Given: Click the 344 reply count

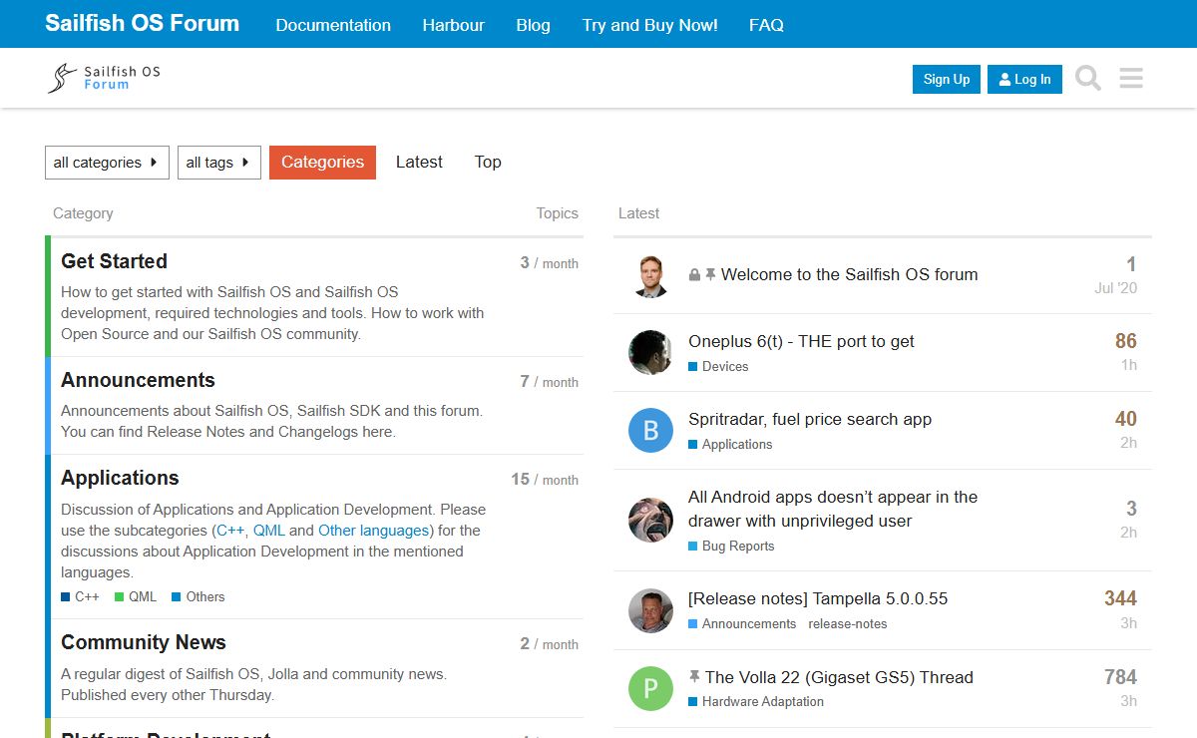Looking at the screenshot, I should pos(1120,598).
